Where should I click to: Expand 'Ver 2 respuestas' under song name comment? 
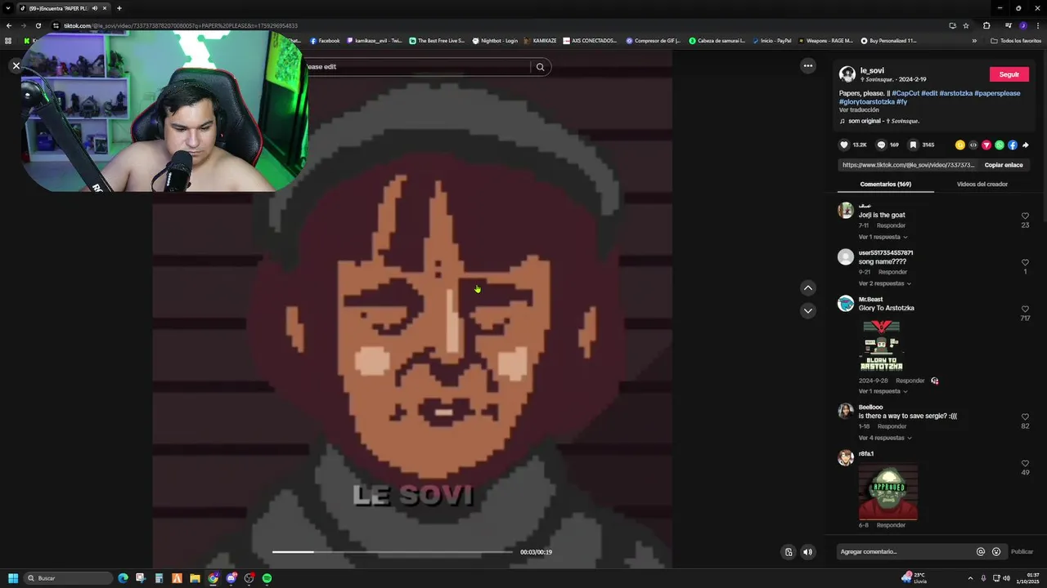(x=885, y=283)
